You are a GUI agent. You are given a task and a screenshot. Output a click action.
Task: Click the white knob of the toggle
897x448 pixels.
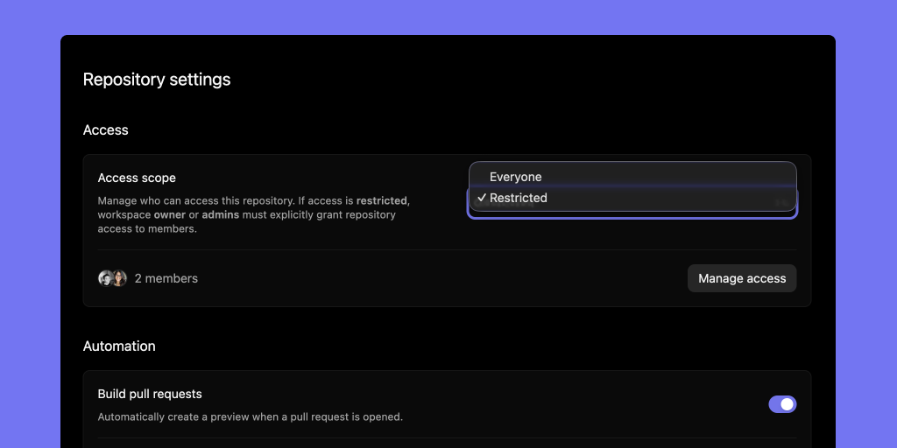coord(788,404)
